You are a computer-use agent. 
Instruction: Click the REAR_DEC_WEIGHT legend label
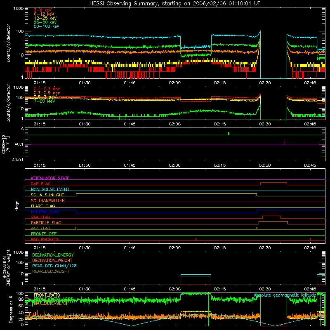(x=51, y=271)
